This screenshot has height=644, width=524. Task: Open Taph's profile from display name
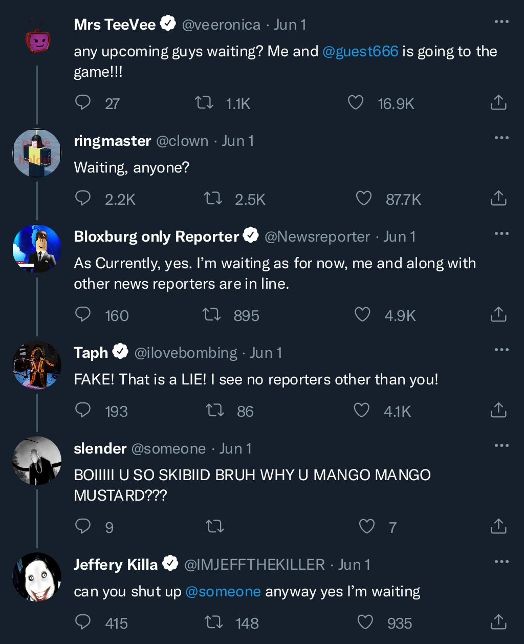pos(91,353)
